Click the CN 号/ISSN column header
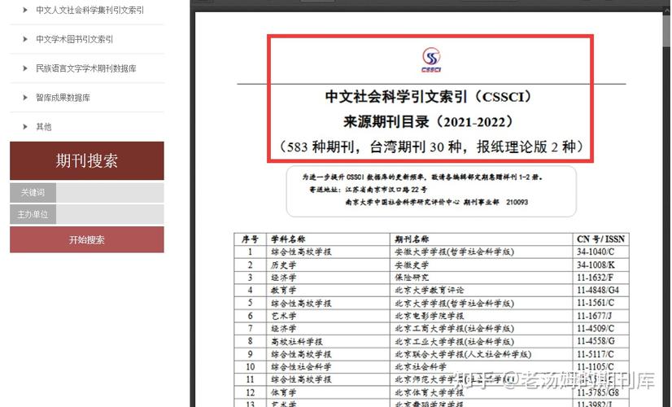 (x=600, y=239)
